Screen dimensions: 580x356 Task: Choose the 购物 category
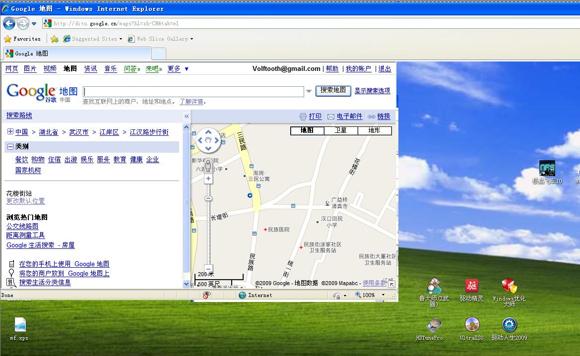(38, 159)
